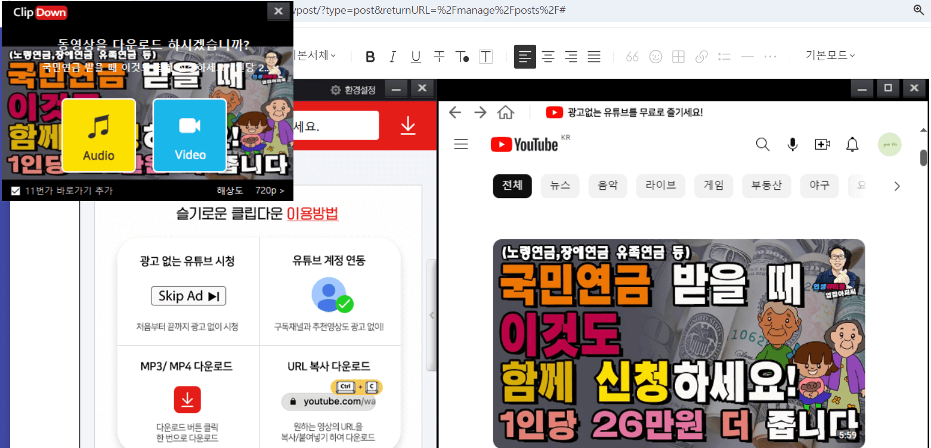Screen dimensions: 931x448
Task: Open the YouTube hamburger guide menu
Action: coord(461,144)
